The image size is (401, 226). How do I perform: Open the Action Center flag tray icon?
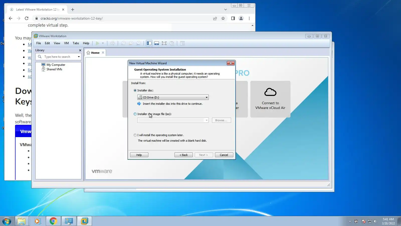[x=363, y=221]
